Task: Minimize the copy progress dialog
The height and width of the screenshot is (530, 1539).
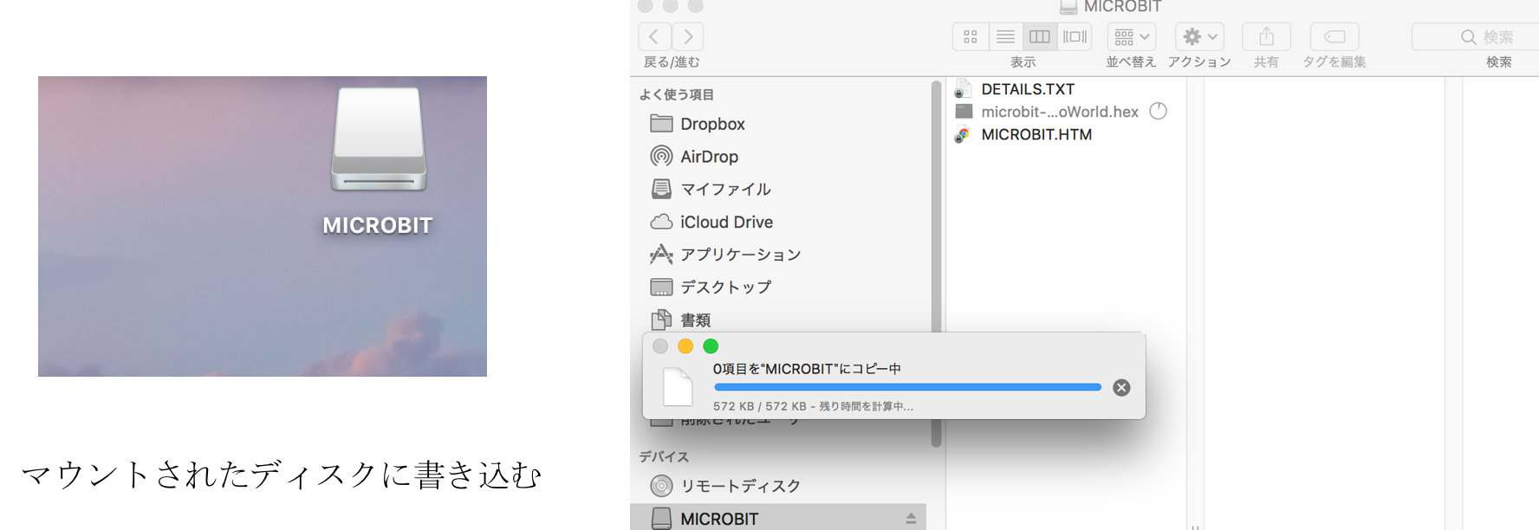Action: point(685,346)
